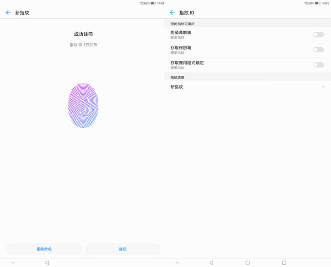Tap the battery icon on the right screen
This screenshot has height=267, width=331.
pos(318,3)
